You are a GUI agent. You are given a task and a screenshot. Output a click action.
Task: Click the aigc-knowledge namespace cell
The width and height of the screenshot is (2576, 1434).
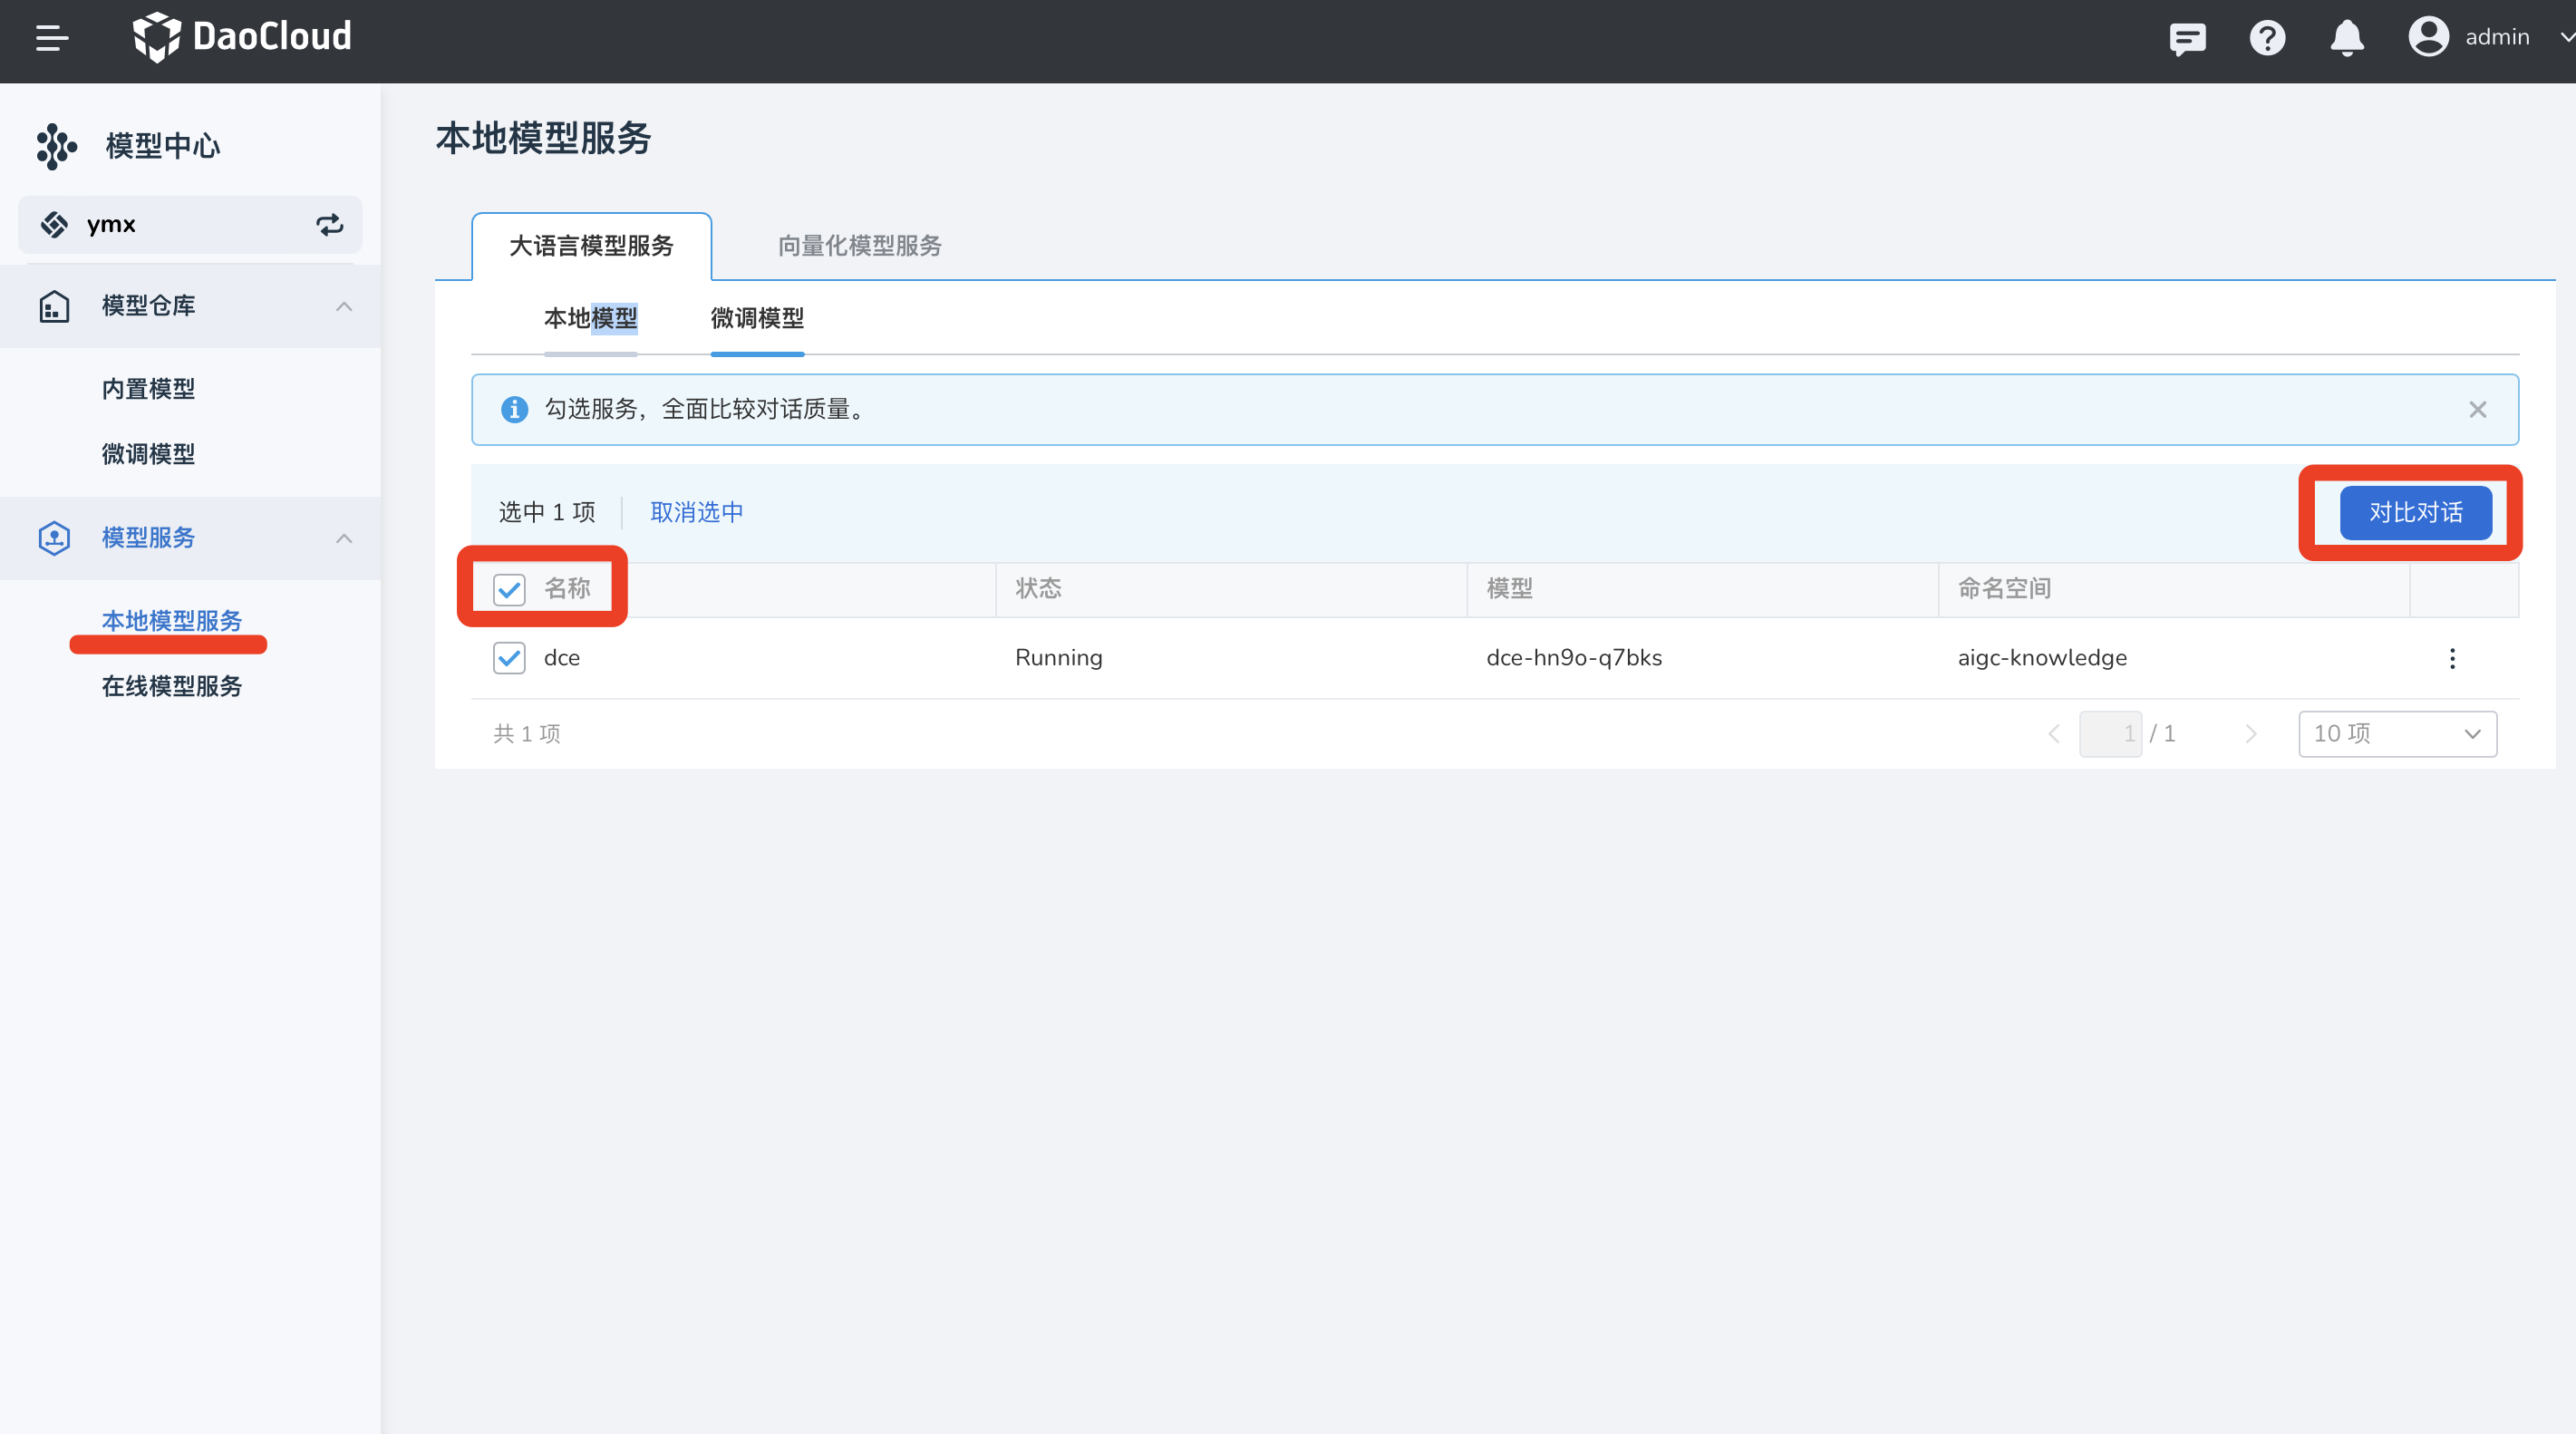pyautogui.click(x=2042, y=657)
